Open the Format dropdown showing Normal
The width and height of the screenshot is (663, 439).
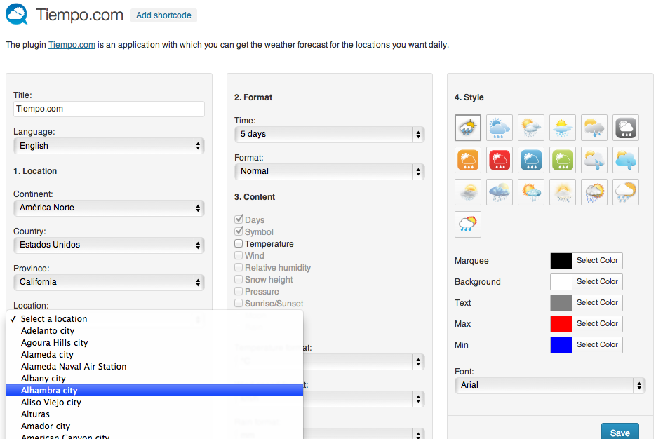[x=329, y=171]
